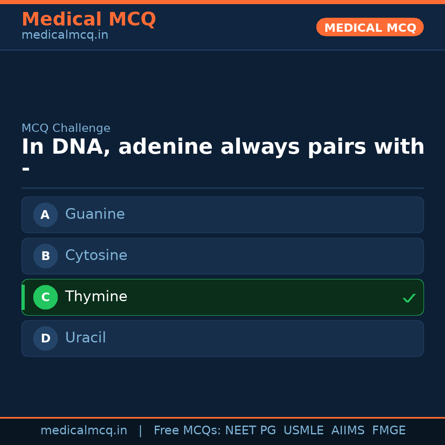The width and height of the screenshot is (445, 445).
Task: Click USMLE in the footer
Action: (304, 430)
